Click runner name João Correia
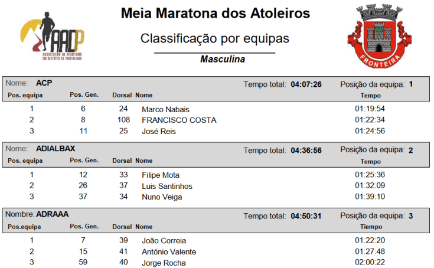The width and height of the screenshot is (434, 268). click(x=164, y=241)
